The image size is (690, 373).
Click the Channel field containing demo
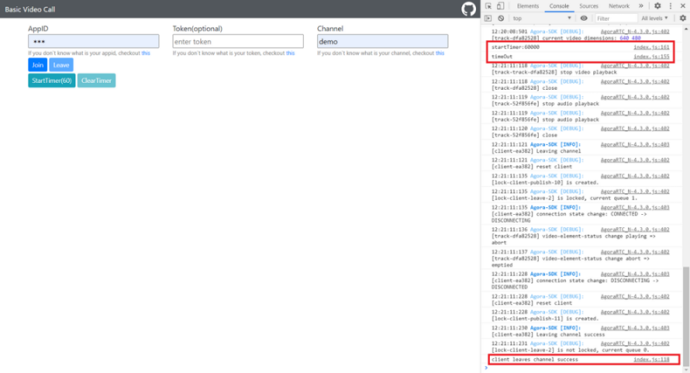pyautogui.click(x=382, y=41)
